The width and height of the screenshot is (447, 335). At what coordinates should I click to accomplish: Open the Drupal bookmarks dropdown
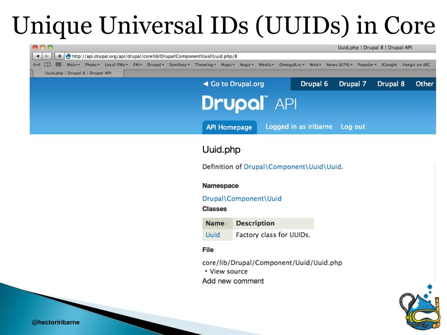click(x=155, y=65)
